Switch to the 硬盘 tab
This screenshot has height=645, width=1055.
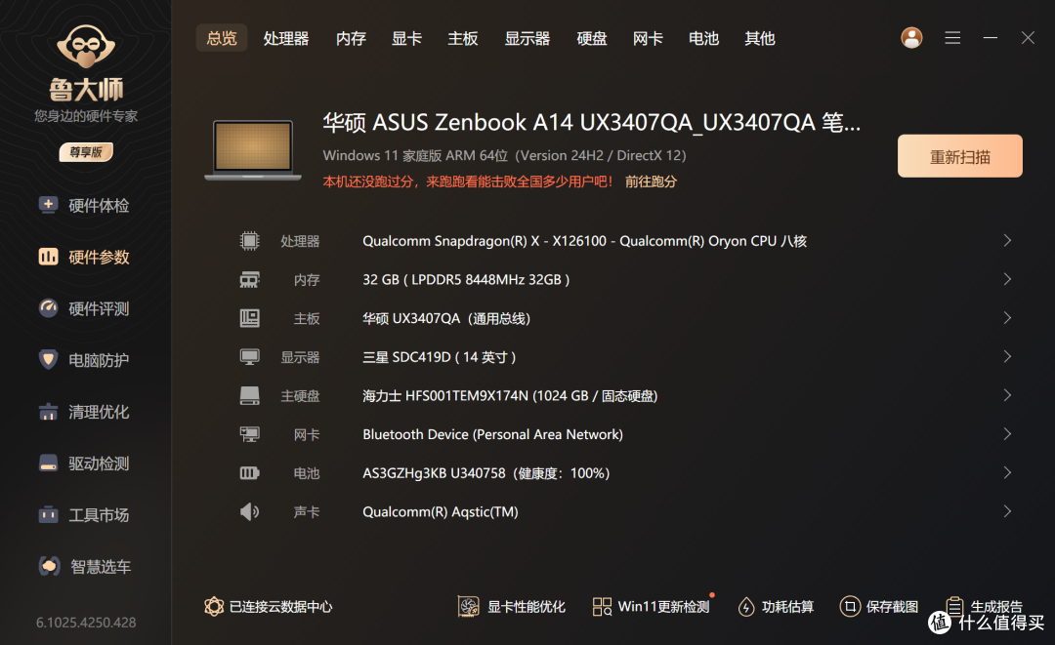point(591,38)
